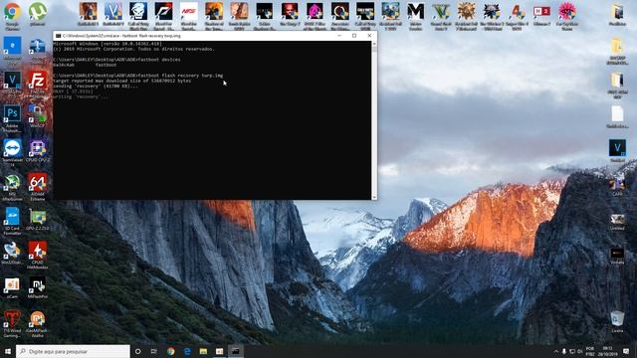The width and height of the screenshot is (637, 358).
Task: Click the microphone tray icon
Action: (564, 351)
